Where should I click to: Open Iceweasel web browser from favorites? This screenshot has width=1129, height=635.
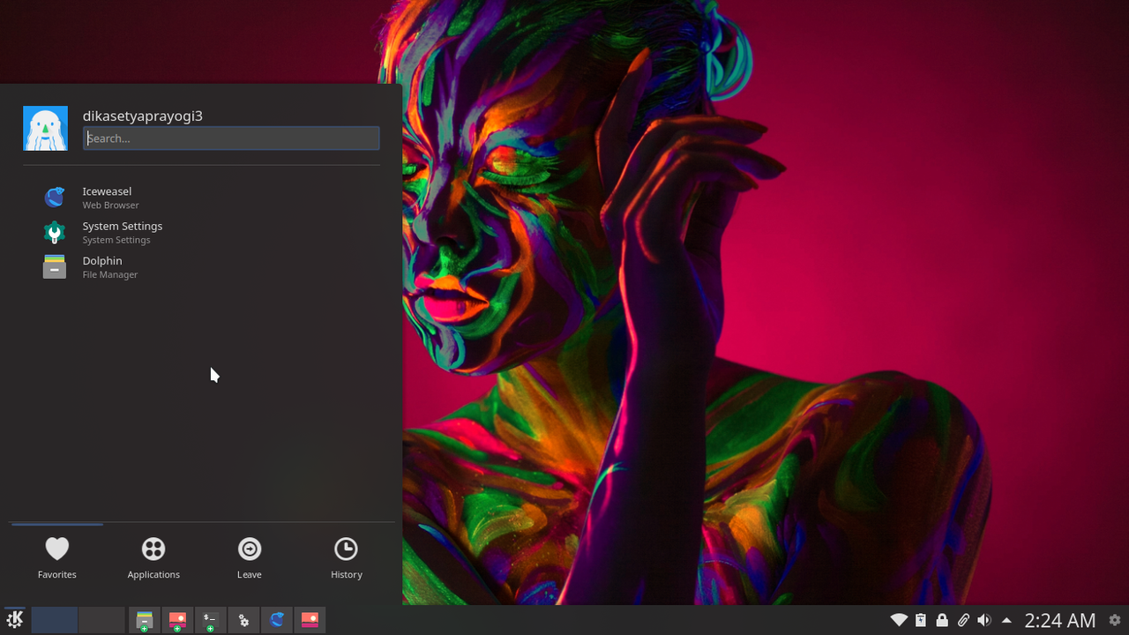point(203,198)
